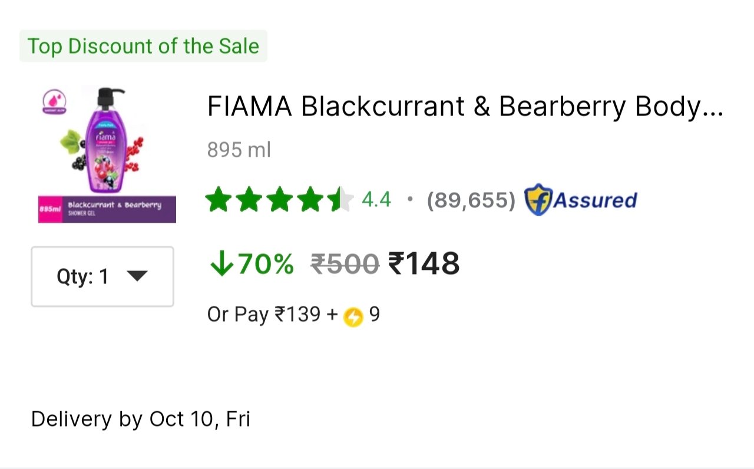Expand the quantity dropdown arrow
Image resolution: width=754 pixels, height=469 pixels.
[137, 276]
